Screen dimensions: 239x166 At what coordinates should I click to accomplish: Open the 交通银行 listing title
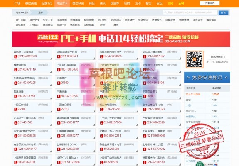pyautogui.click(x=62, y=78)
